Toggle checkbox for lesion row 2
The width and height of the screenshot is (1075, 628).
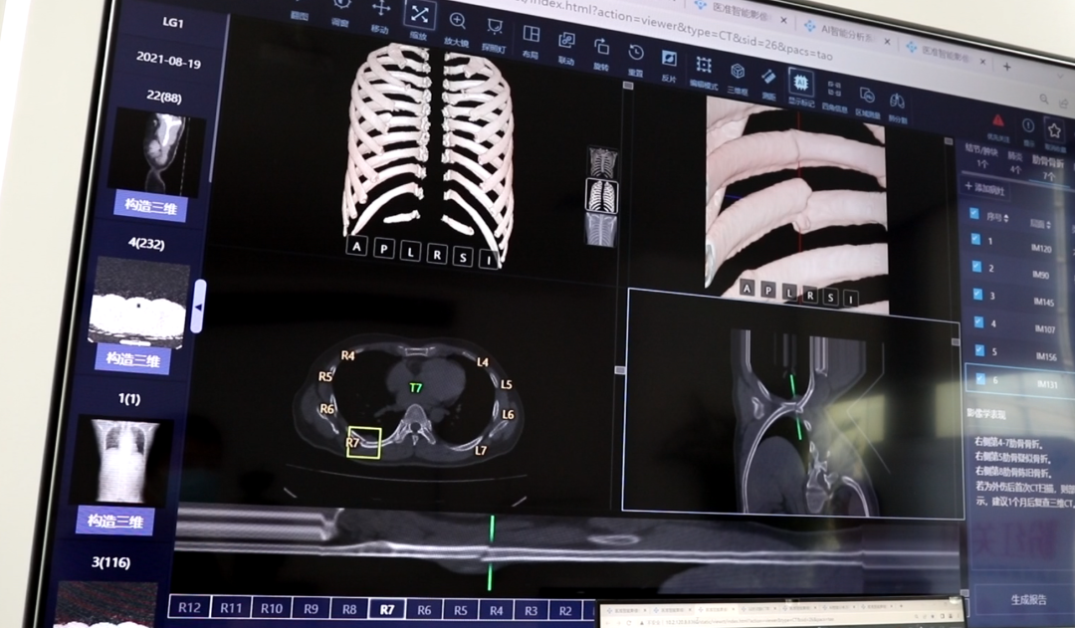click(x=977, y=267)
